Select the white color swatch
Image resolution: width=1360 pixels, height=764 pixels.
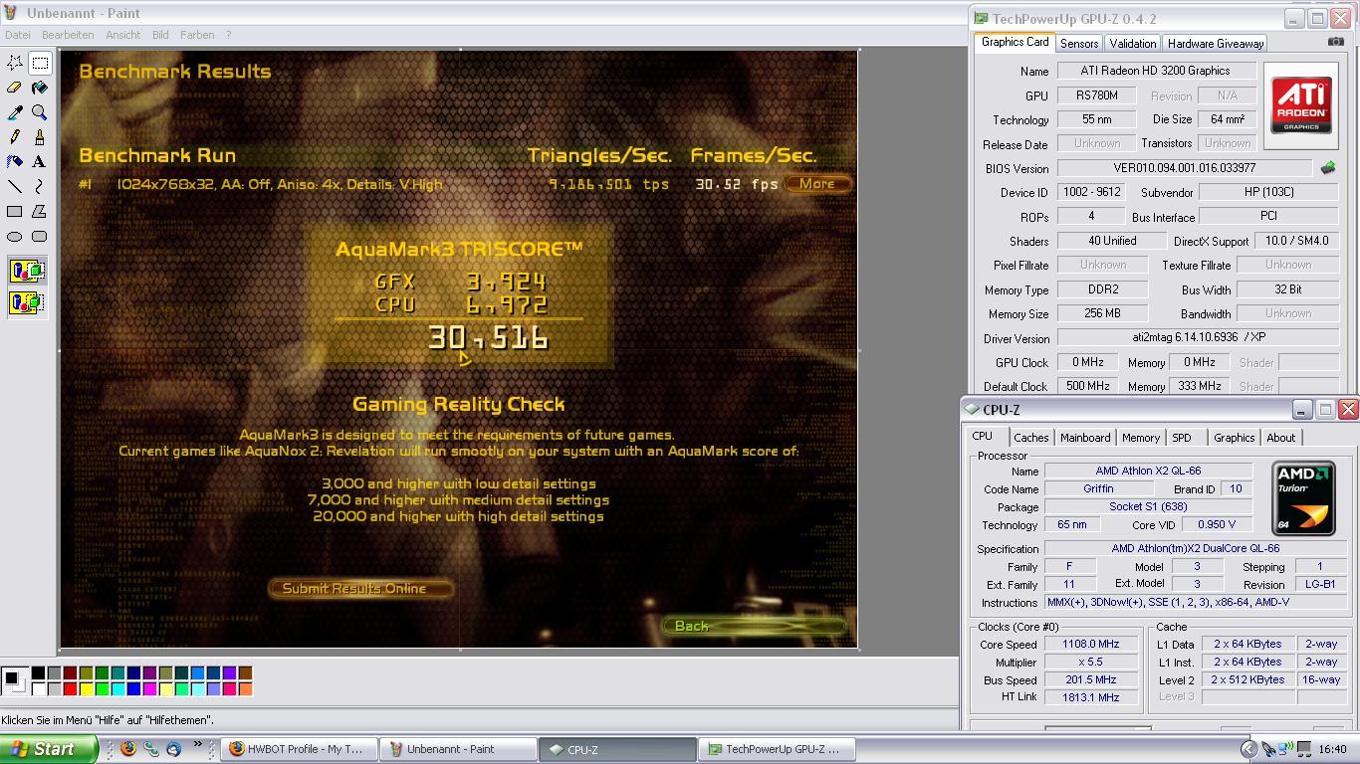(x=38, y=688)
